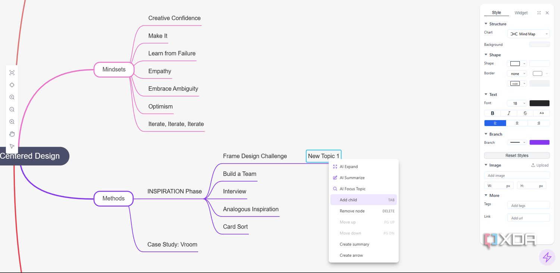Click the AI Summarize pencil icon
Viewport: 560px width, 273px height.
coord(335,178)
